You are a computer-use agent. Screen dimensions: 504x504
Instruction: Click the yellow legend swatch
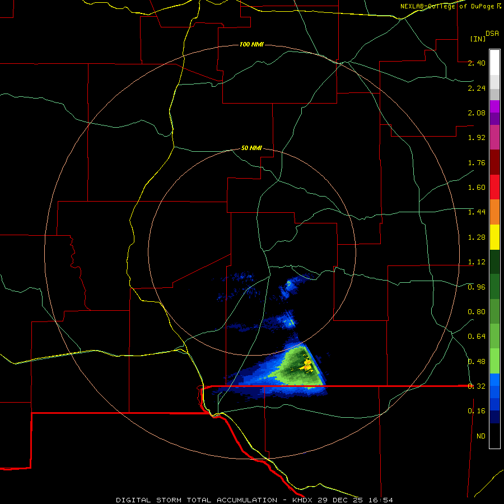494,237
